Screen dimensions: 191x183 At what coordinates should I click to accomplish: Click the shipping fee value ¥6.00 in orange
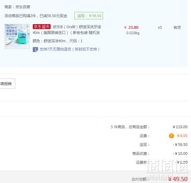[x=182, y=136]
